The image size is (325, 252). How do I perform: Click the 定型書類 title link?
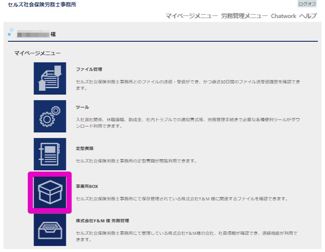pyautogui.click(x=84, y=148)
